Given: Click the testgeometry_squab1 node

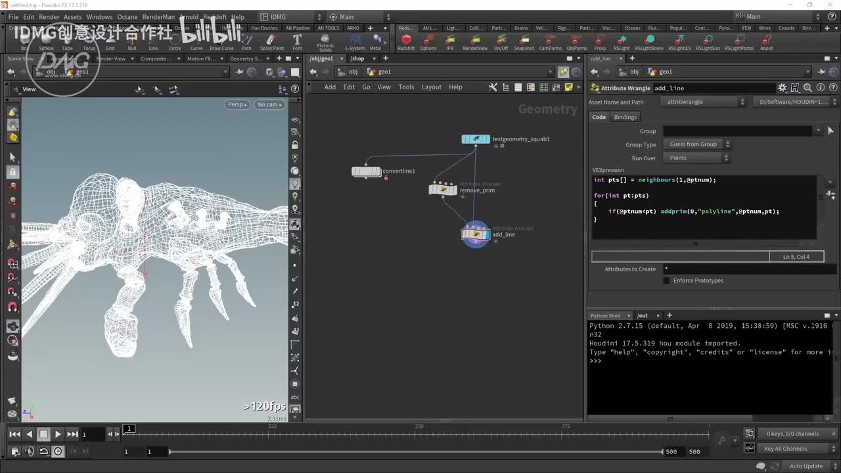Looking at the screenshot, I should (x=475, y=139).
